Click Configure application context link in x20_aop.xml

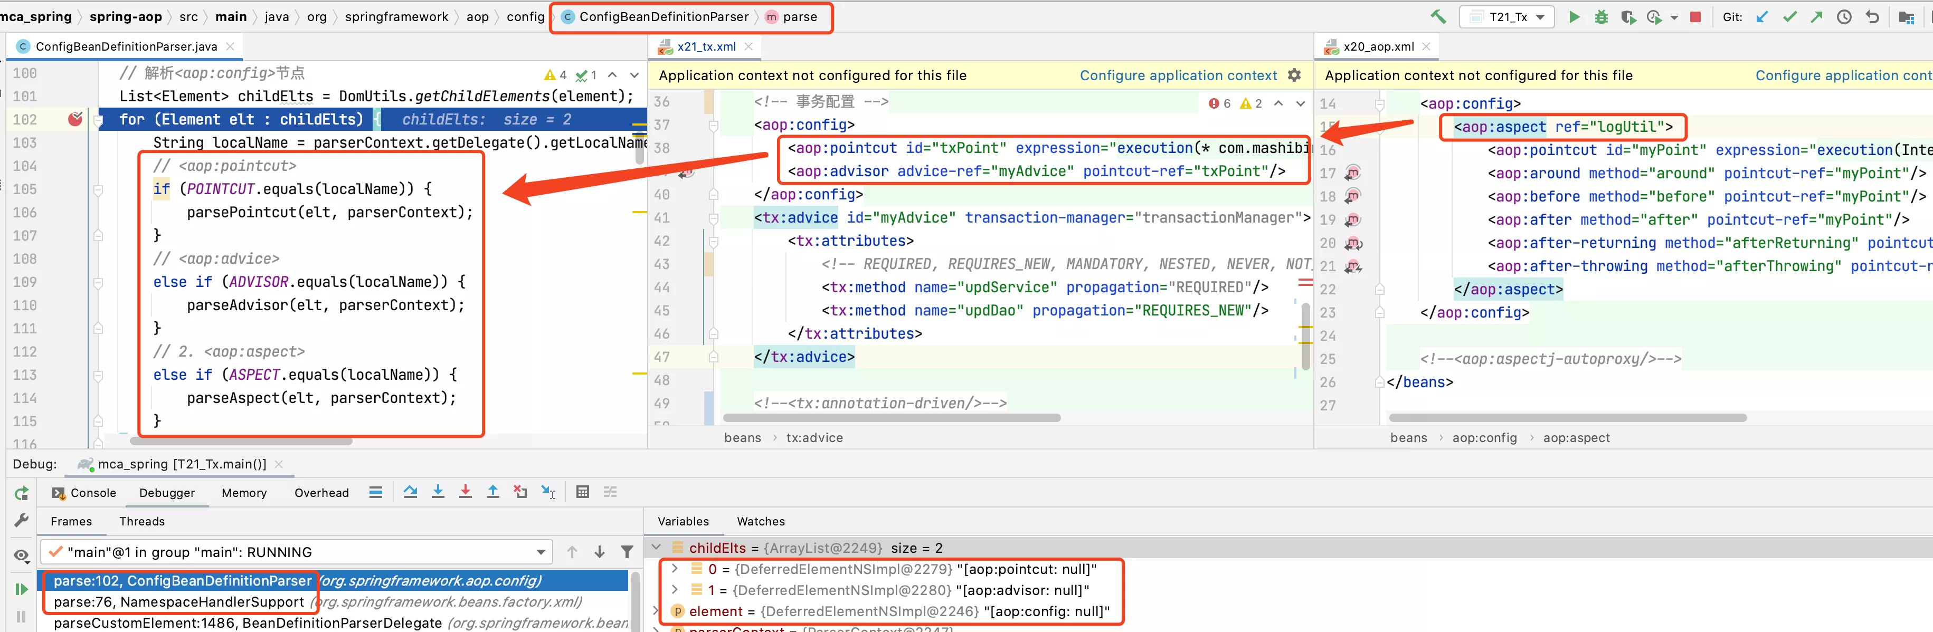coord(1844,76)
